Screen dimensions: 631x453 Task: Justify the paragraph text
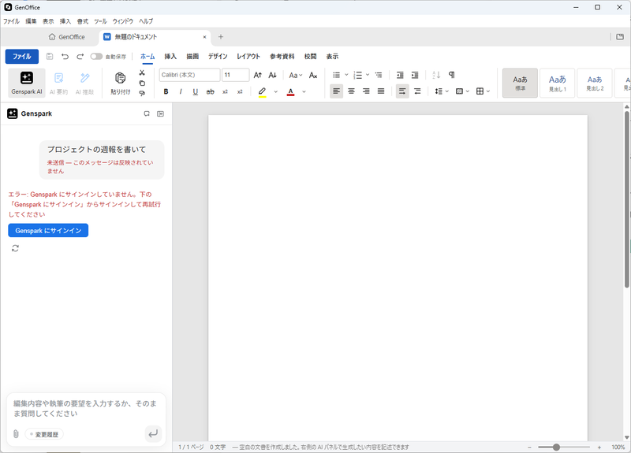tap(381, 91)
